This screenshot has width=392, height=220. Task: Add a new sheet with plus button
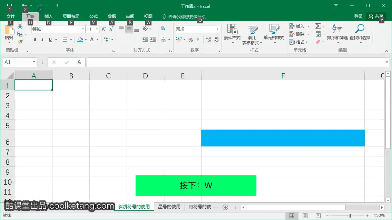pyautogui.click(x=225, y=207)
